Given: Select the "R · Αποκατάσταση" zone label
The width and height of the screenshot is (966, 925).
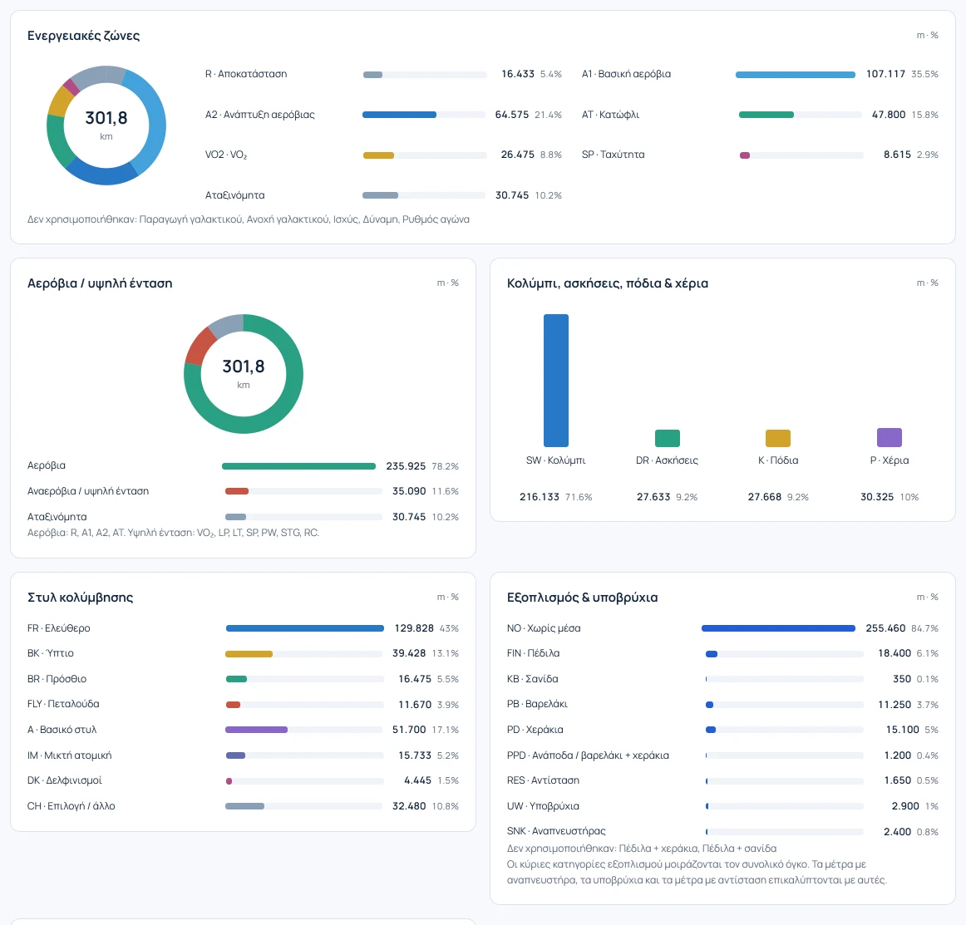Looking at the screenshot, I should pyautogui.click(x=246, y=74).
